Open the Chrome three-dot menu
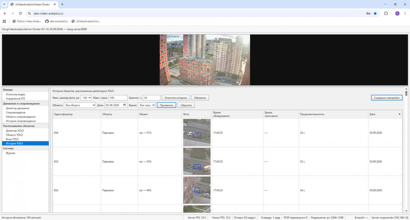410x220 pixels. pos(405,13)
